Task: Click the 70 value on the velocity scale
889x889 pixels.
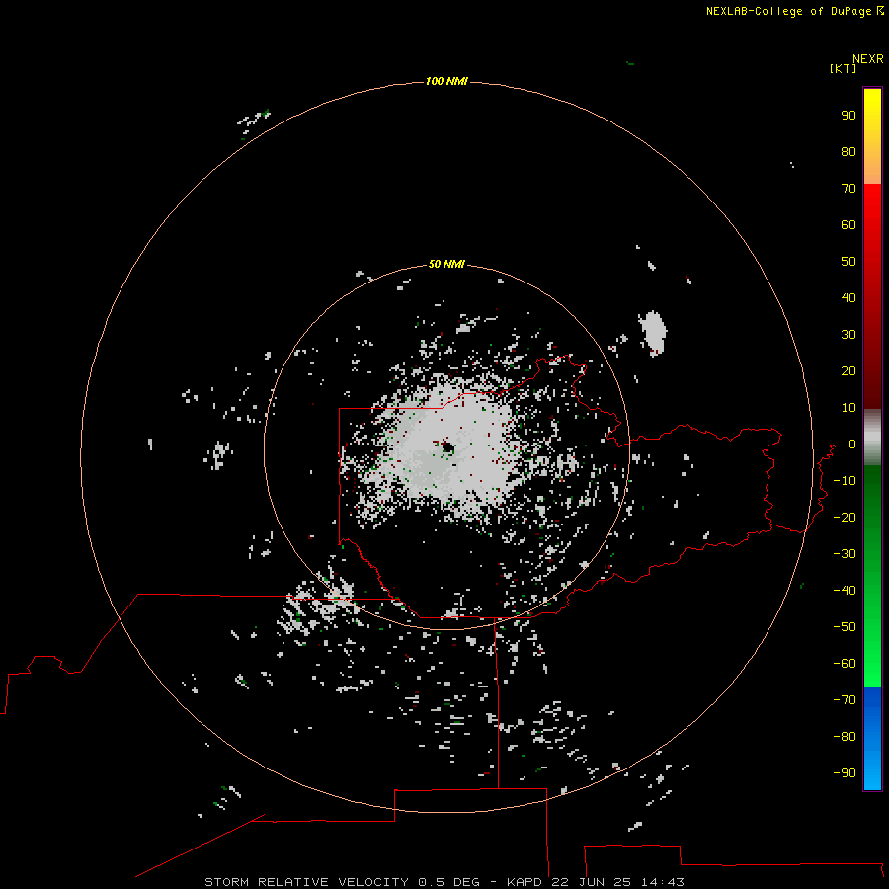Action: 849,189
